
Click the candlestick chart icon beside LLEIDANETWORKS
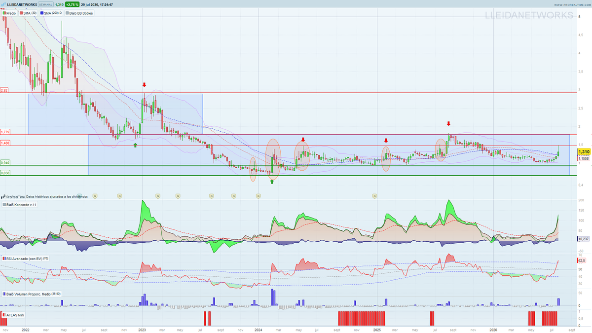[x=3, y=4]
